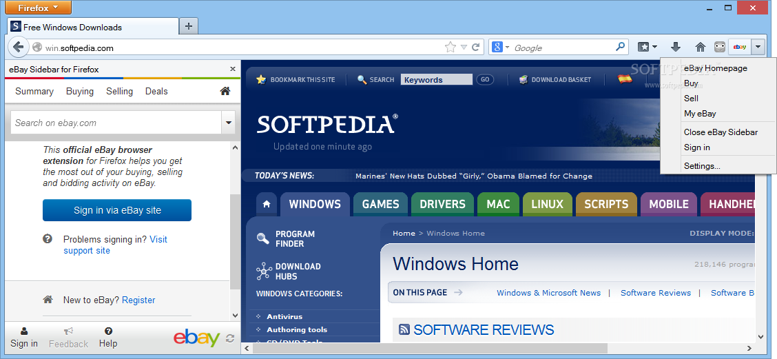The image size is (777, 359).
Task: Open My eBay from the menu
Action: pyautogui.click(x=700, y=114)
